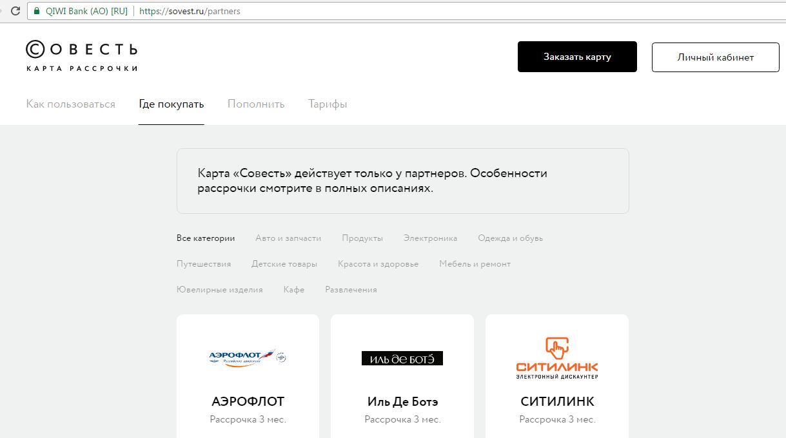Filter by Мебель и ремонт
This screenshot has width=786, height=438.
click(475, 264)
